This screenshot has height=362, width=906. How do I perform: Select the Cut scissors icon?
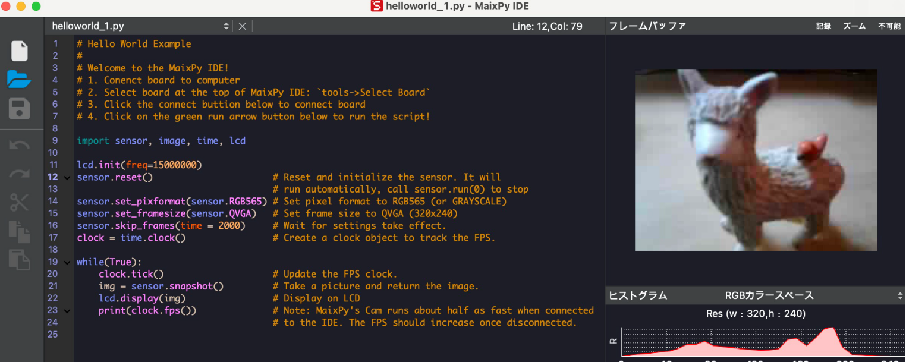[x=19, y=202]
